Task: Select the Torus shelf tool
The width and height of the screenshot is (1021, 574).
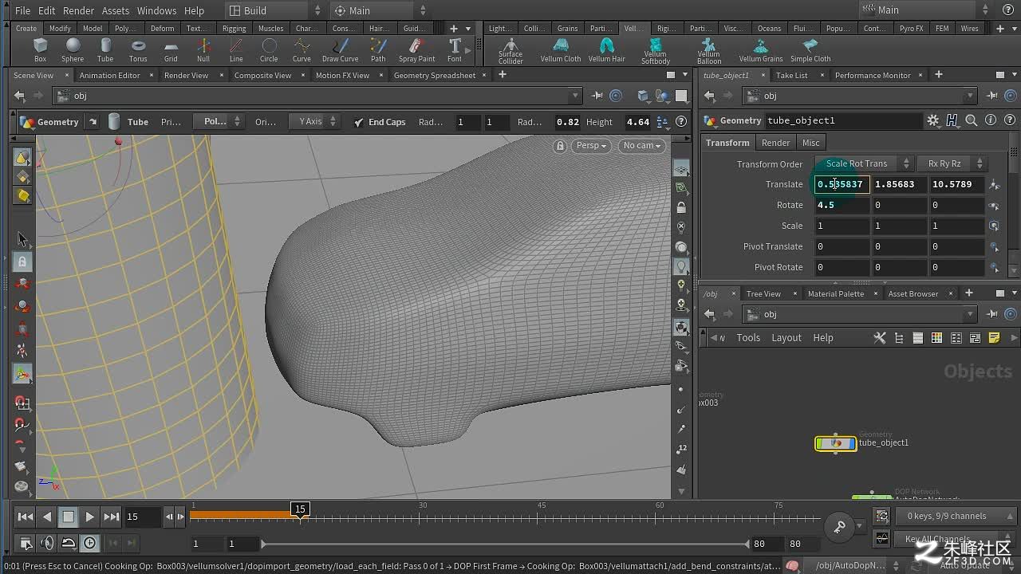Action: [138, 50]
